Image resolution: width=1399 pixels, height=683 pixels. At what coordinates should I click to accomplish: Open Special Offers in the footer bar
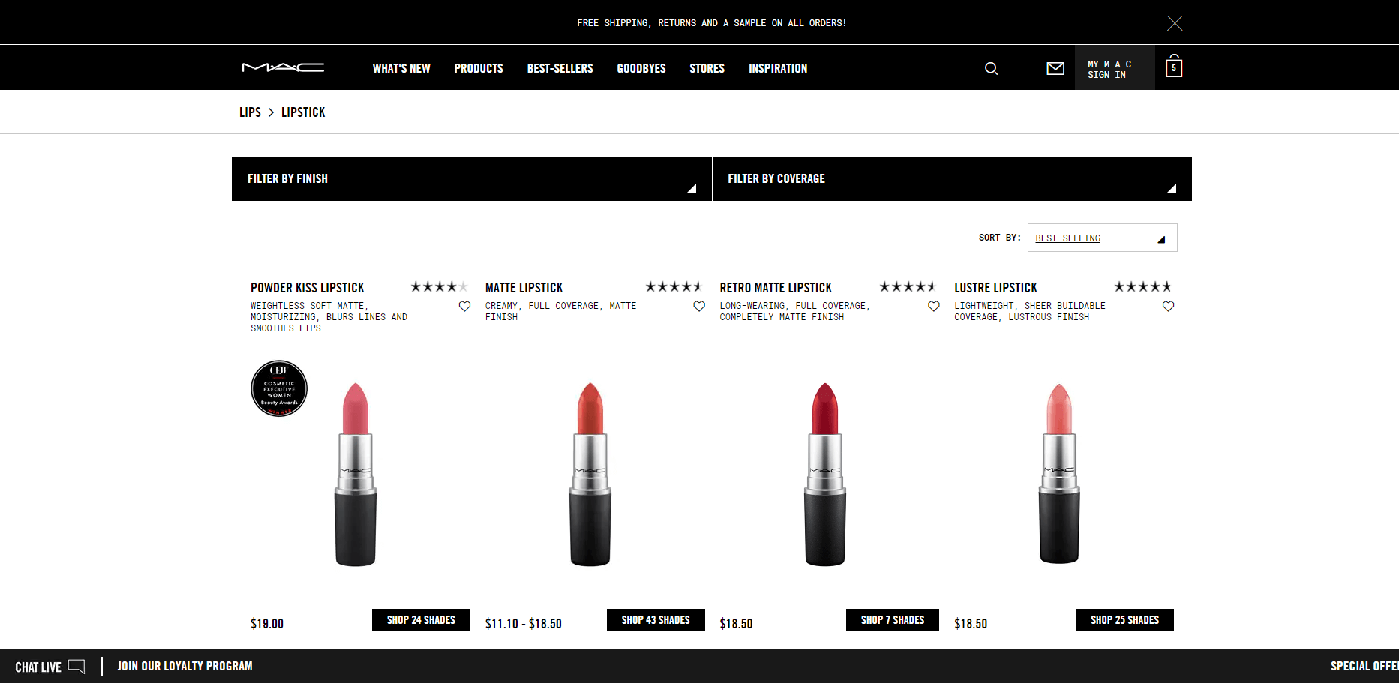[x=1364, y=666]
